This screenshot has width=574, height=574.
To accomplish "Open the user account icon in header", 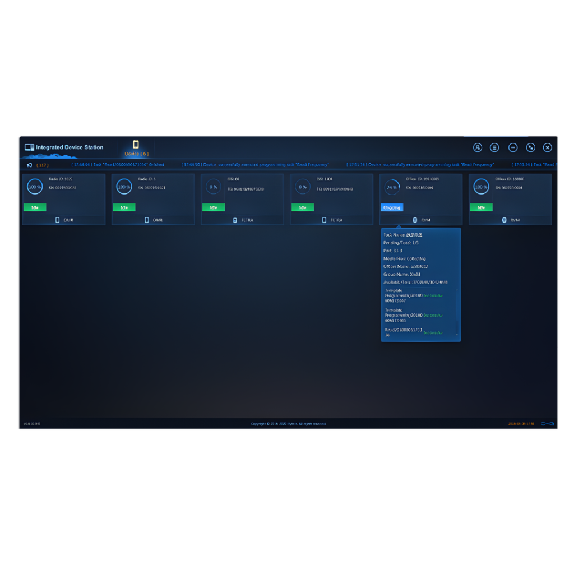I will click(478, 147).
